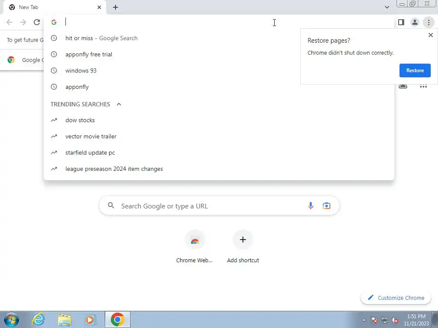The height and width of the screenshot is (328, 438).
Task: Show hidden tray icons arrow
Action: (364, 320)
